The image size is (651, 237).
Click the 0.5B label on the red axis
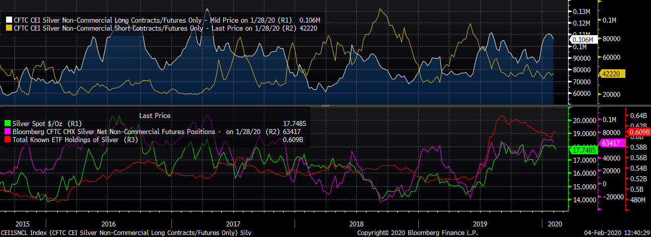tap(637, 190)
